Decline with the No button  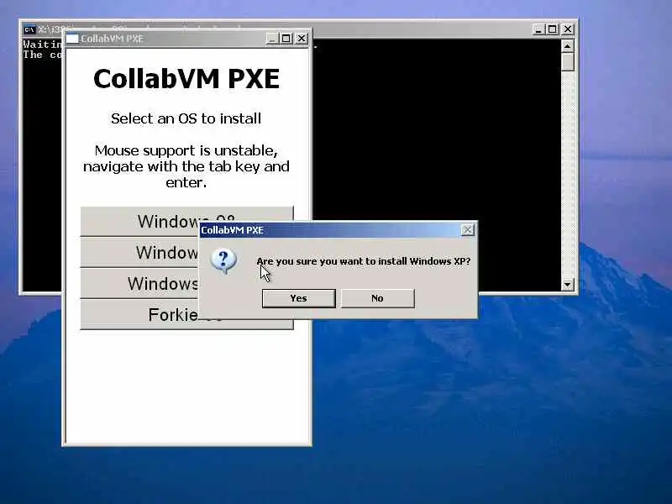(x=377, y=298)
